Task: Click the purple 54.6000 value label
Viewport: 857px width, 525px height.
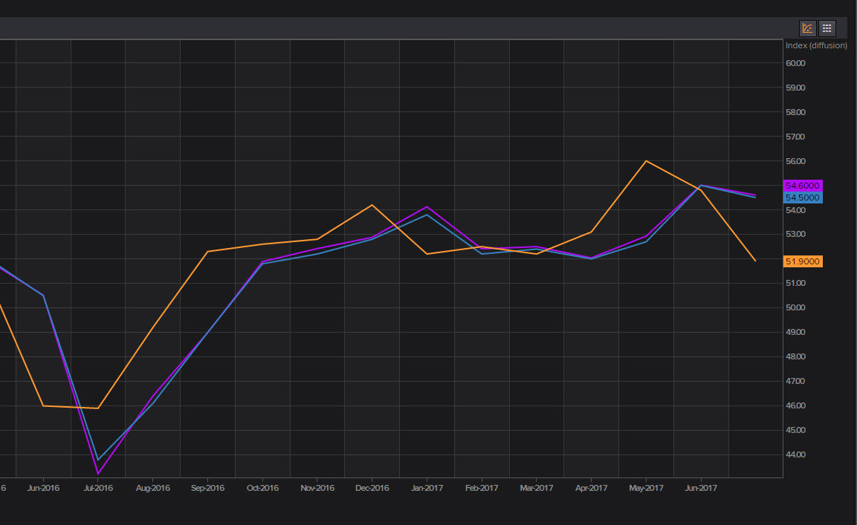Action: click(802, 186)
